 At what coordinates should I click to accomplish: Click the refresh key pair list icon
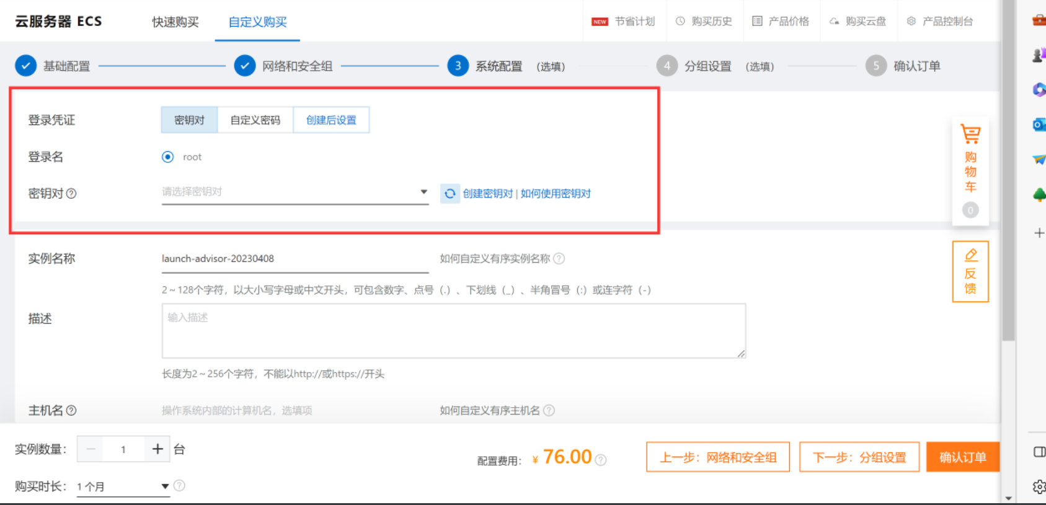coord(450,193)
